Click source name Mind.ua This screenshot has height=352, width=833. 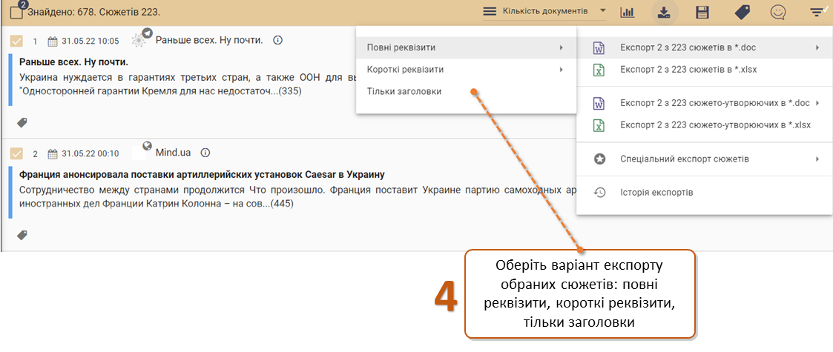click(173, 153)
